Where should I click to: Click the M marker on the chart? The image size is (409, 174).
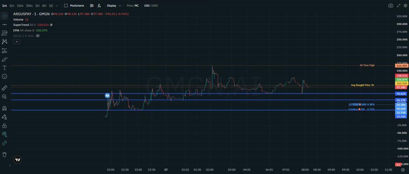coord(107,96)
